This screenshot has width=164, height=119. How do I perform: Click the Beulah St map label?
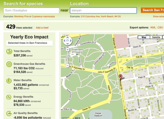tap(132, 110)
